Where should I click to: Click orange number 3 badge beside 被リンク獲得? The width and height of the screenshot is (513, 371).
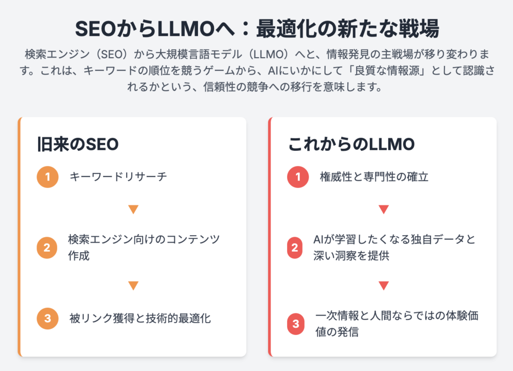coord(48,318)
